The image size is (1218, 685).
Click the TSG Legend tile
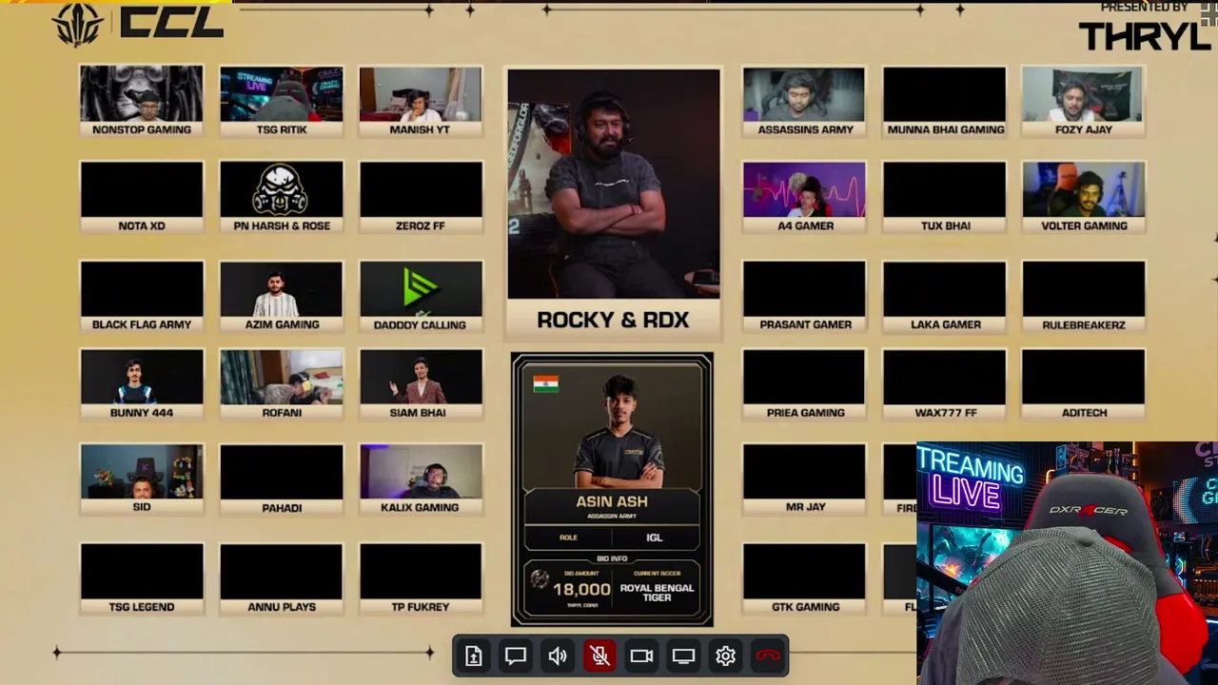(x=142, y=578)
